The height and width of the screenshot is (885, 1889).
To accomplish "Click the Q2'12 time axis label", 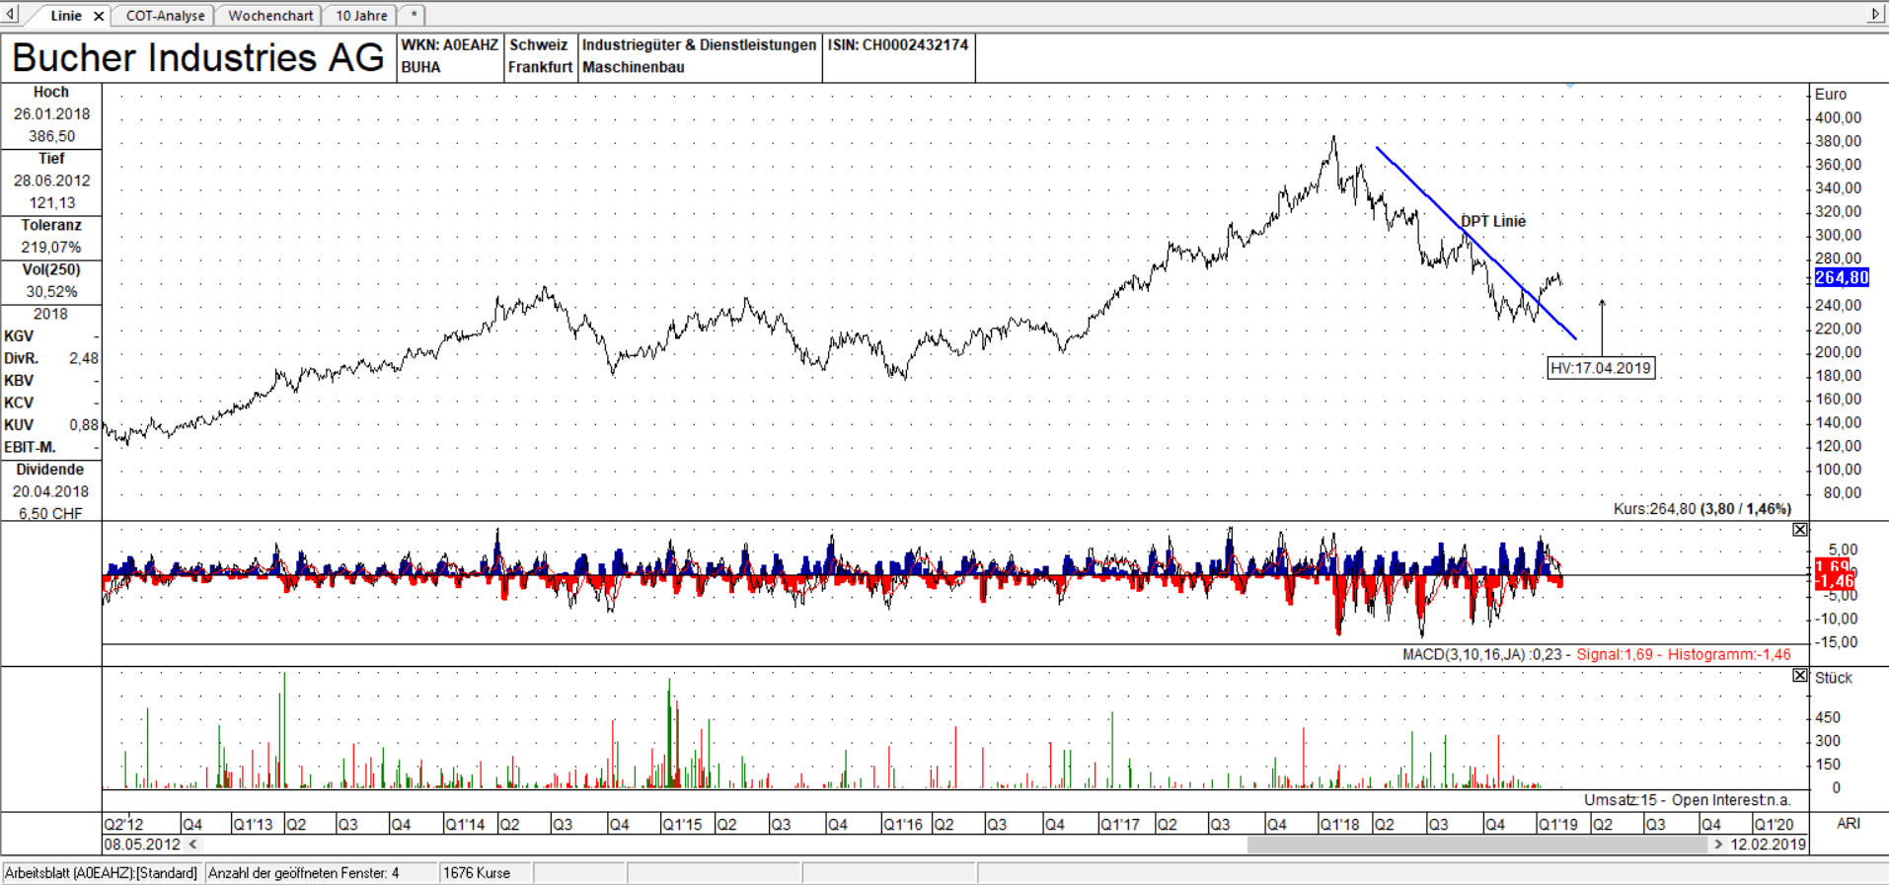I will [x=123, y=824].
